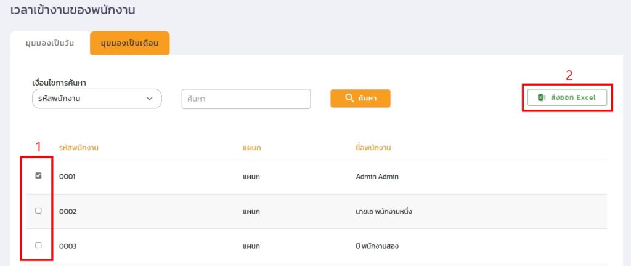The width and height of the screenshot is (631, 266).
Task: Tick the checkbox for employee 0002
Action: pyautogui.click(x=38, y=211)
